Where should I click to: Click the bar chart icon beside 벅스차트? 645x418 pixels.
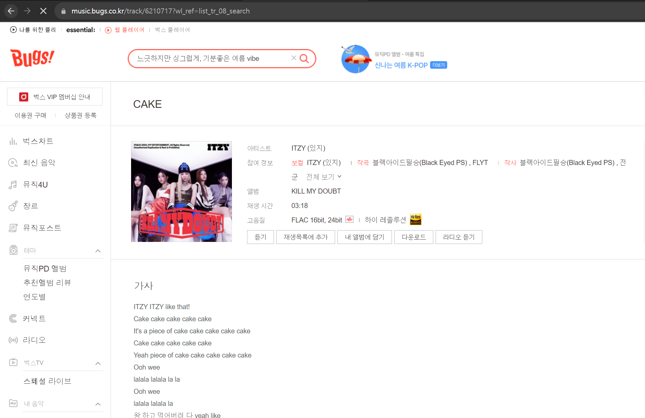coord(13,141)
